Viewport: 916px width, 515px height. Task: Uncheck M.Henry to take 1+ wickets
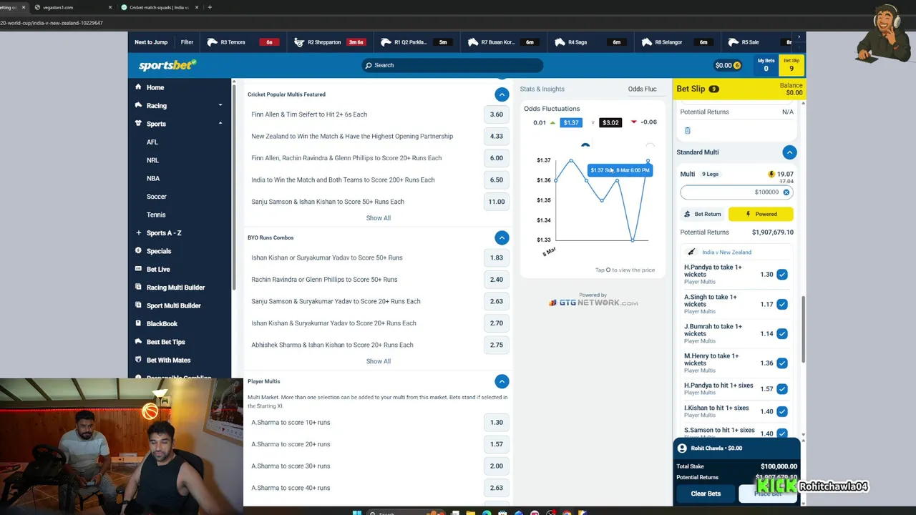782,363
